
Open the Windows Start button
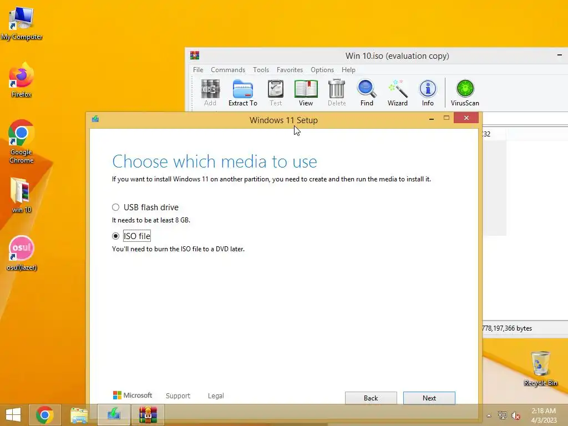coord(13,415)
